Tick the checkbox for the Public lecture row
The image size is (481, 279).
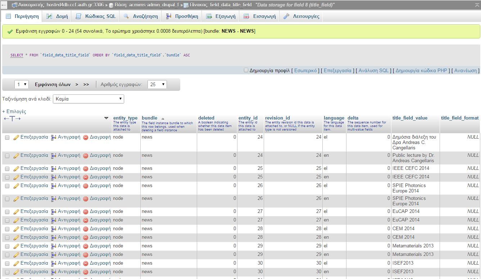pyautogui.click(x=7, y=156)
